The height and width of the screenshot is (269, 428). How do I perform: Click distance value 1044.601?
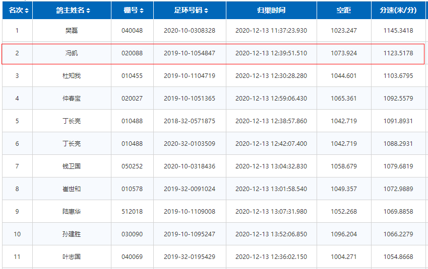(x=344, y=76)
